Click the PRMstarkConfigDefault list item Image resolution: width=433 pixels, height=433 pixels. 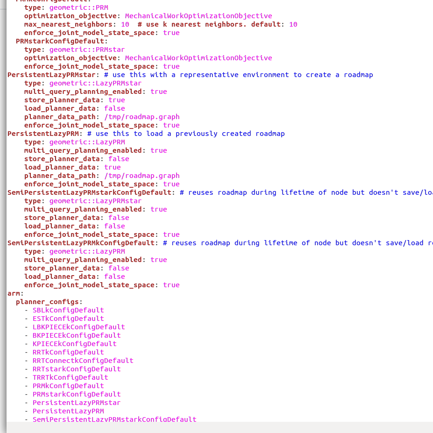76,394
